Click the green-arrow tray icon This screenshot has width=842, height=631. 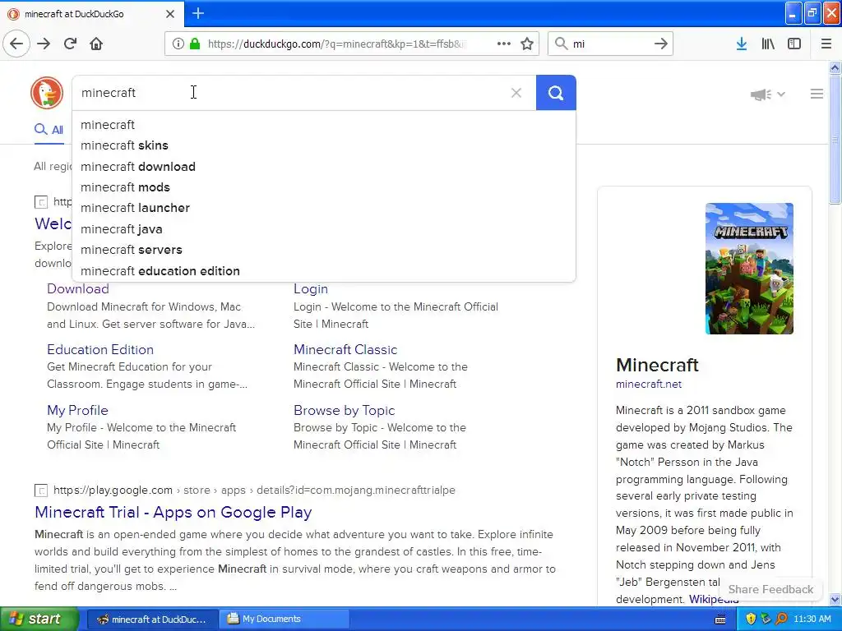(x=766, y=619)
